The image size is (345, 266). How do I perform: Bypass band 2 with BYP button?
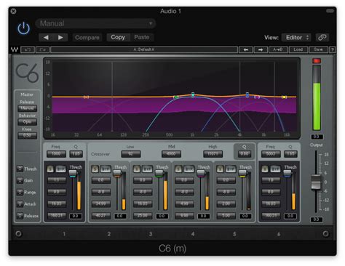coord(106,169)
